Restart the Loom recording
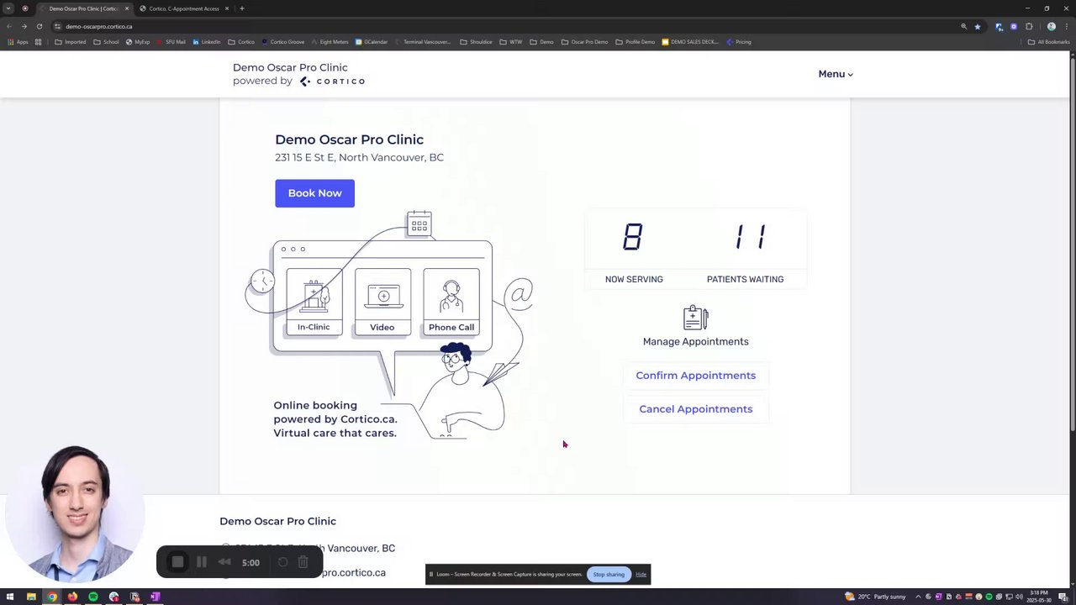 [282, 562]
